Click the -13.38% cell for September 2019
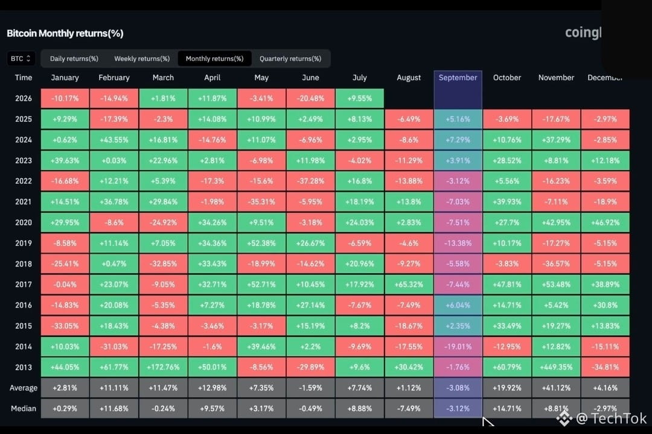The image size is (652, 434). click(458, 244)
